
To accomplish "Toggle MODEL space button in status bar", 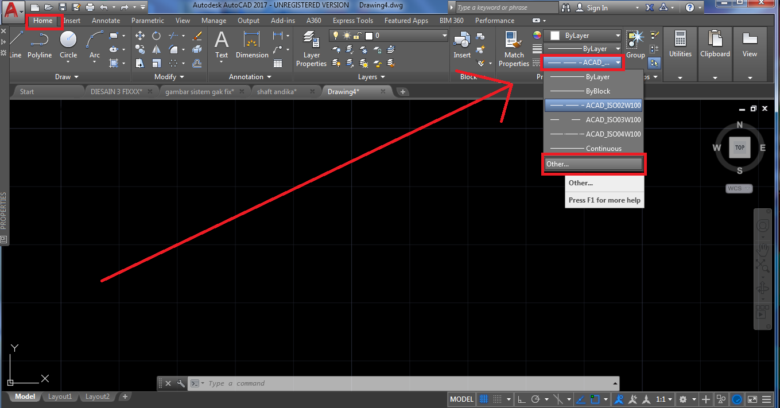I will tap(461, 399).
